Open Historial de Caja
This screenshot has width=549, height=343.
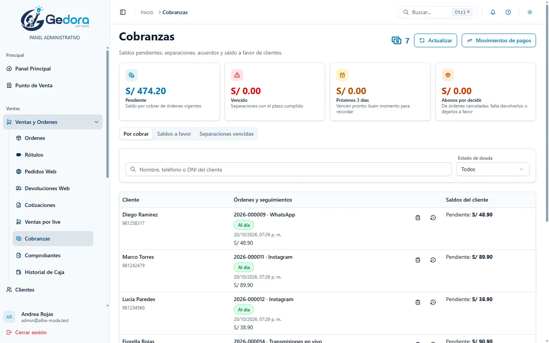coord(53,272)
